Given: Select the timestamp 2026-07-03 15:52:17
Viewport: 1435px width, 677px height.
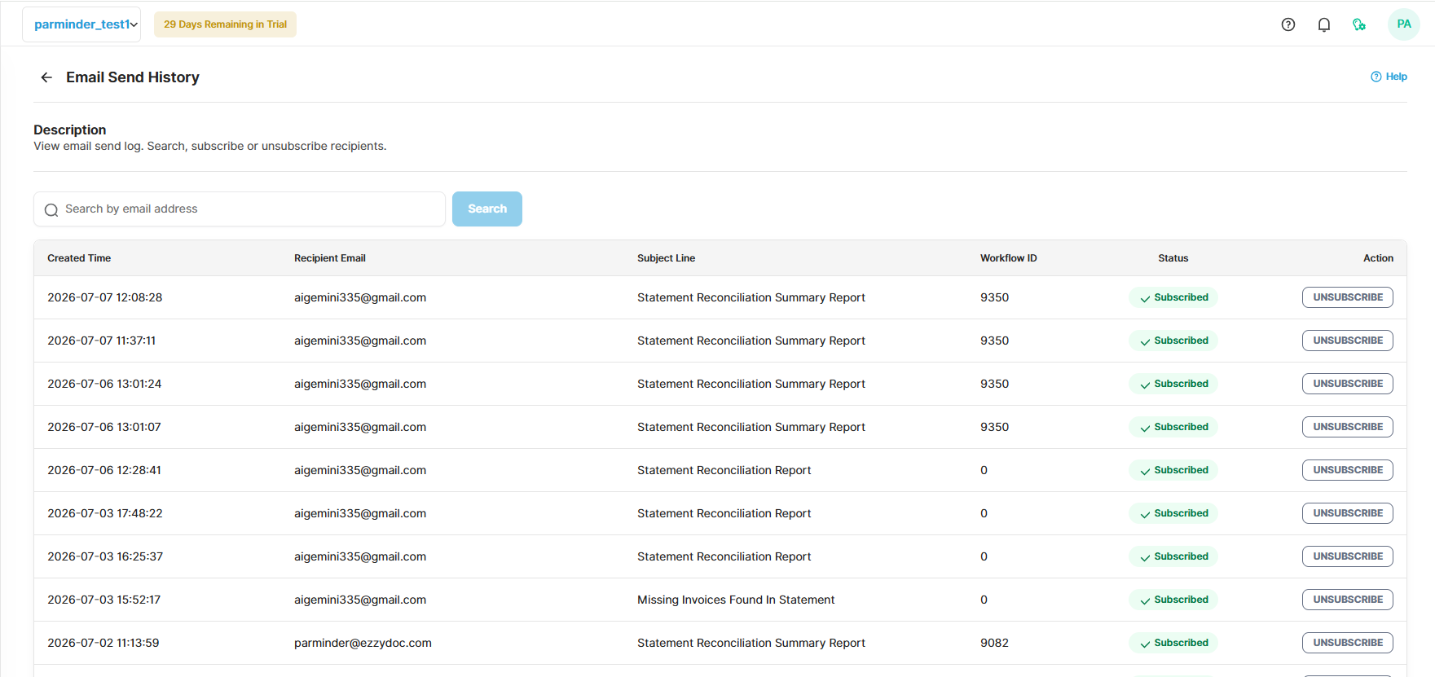Looking at the screenshot, I should (104, 600).
